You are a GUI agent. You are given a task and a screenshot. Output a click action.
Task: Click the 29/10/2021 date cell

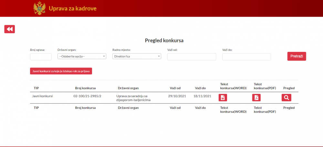click(x=177, y=96)
